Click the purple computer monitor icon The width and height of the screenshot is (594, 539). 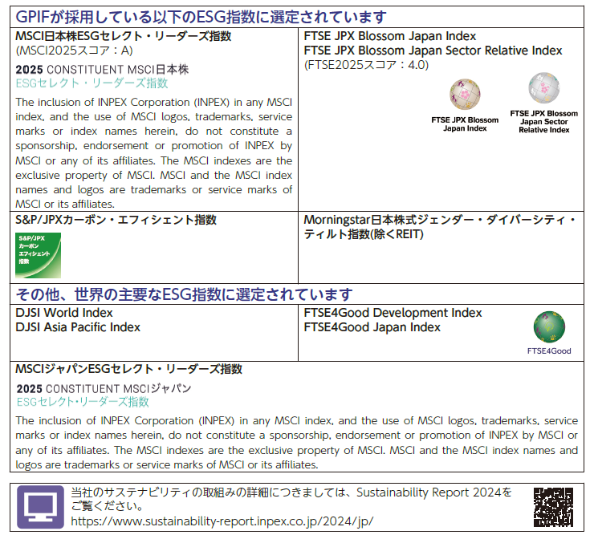click(x=39, y=505)
